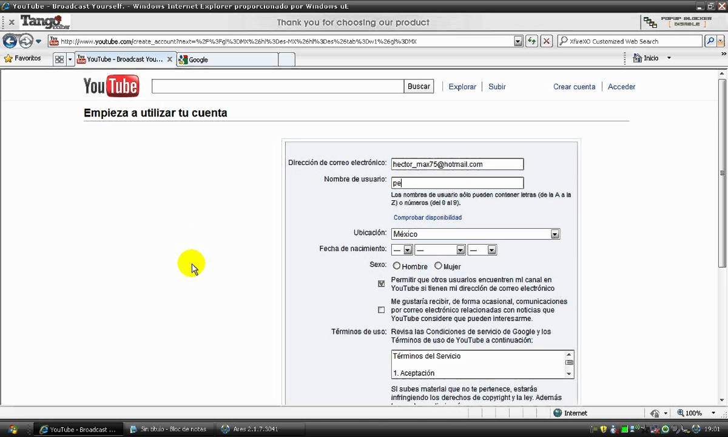The image size is (728, 437).
Task: Switch to YouTube - Broadcast taskbar button
Action: pos(78,429)
